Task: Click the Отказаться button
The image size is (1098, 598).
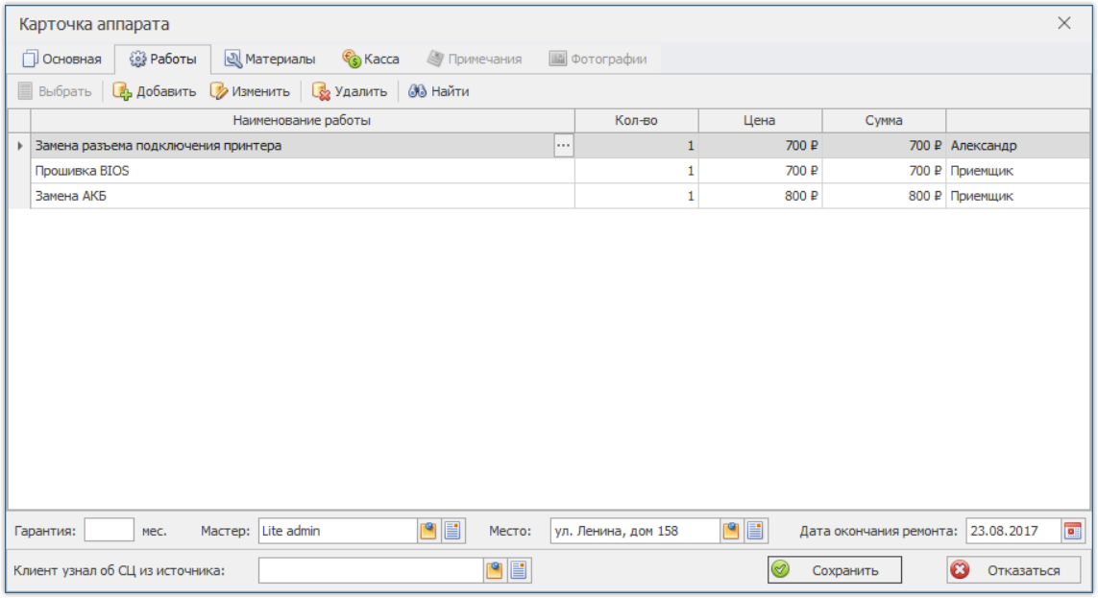Action: 1014,570
